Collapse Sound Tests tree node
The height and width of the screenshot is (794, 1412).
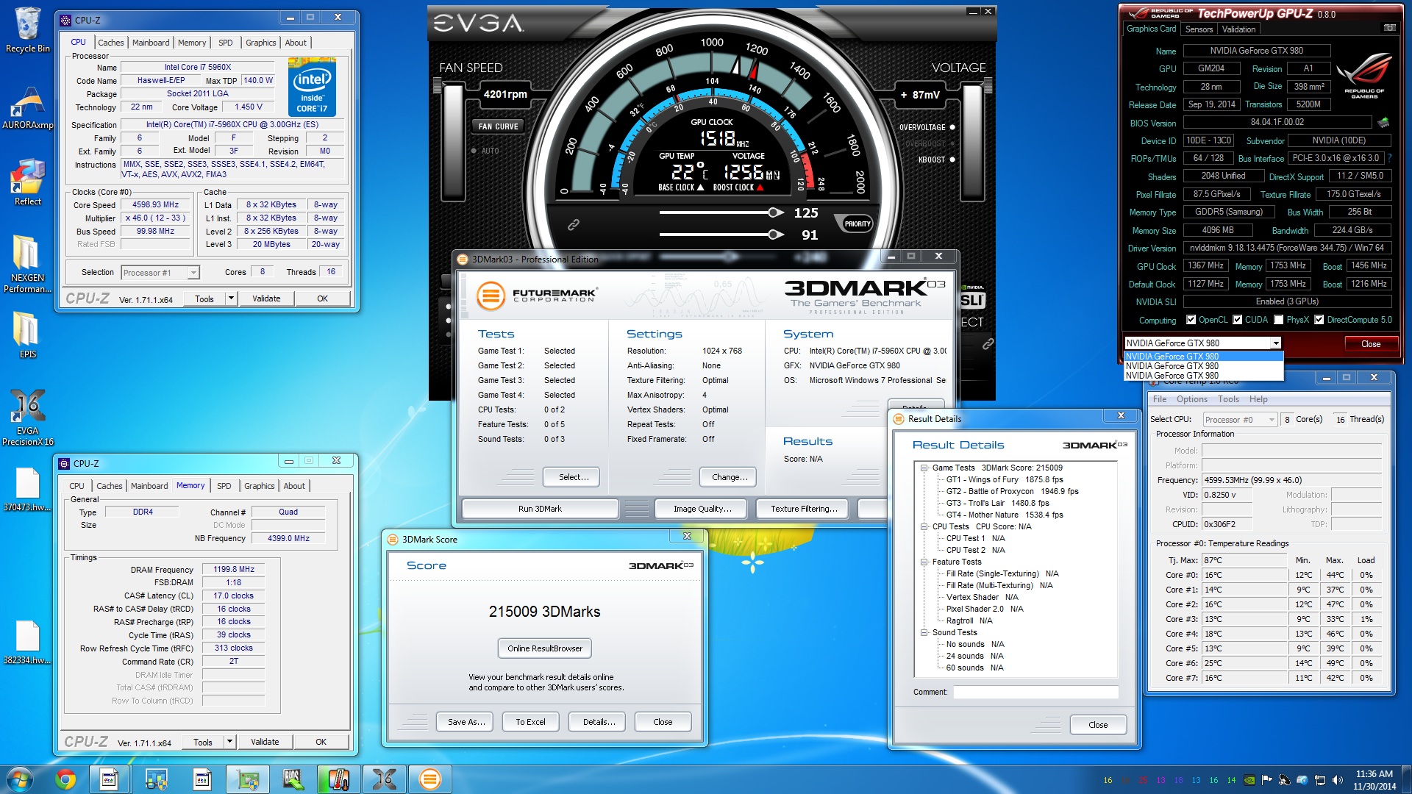(924, 633)
